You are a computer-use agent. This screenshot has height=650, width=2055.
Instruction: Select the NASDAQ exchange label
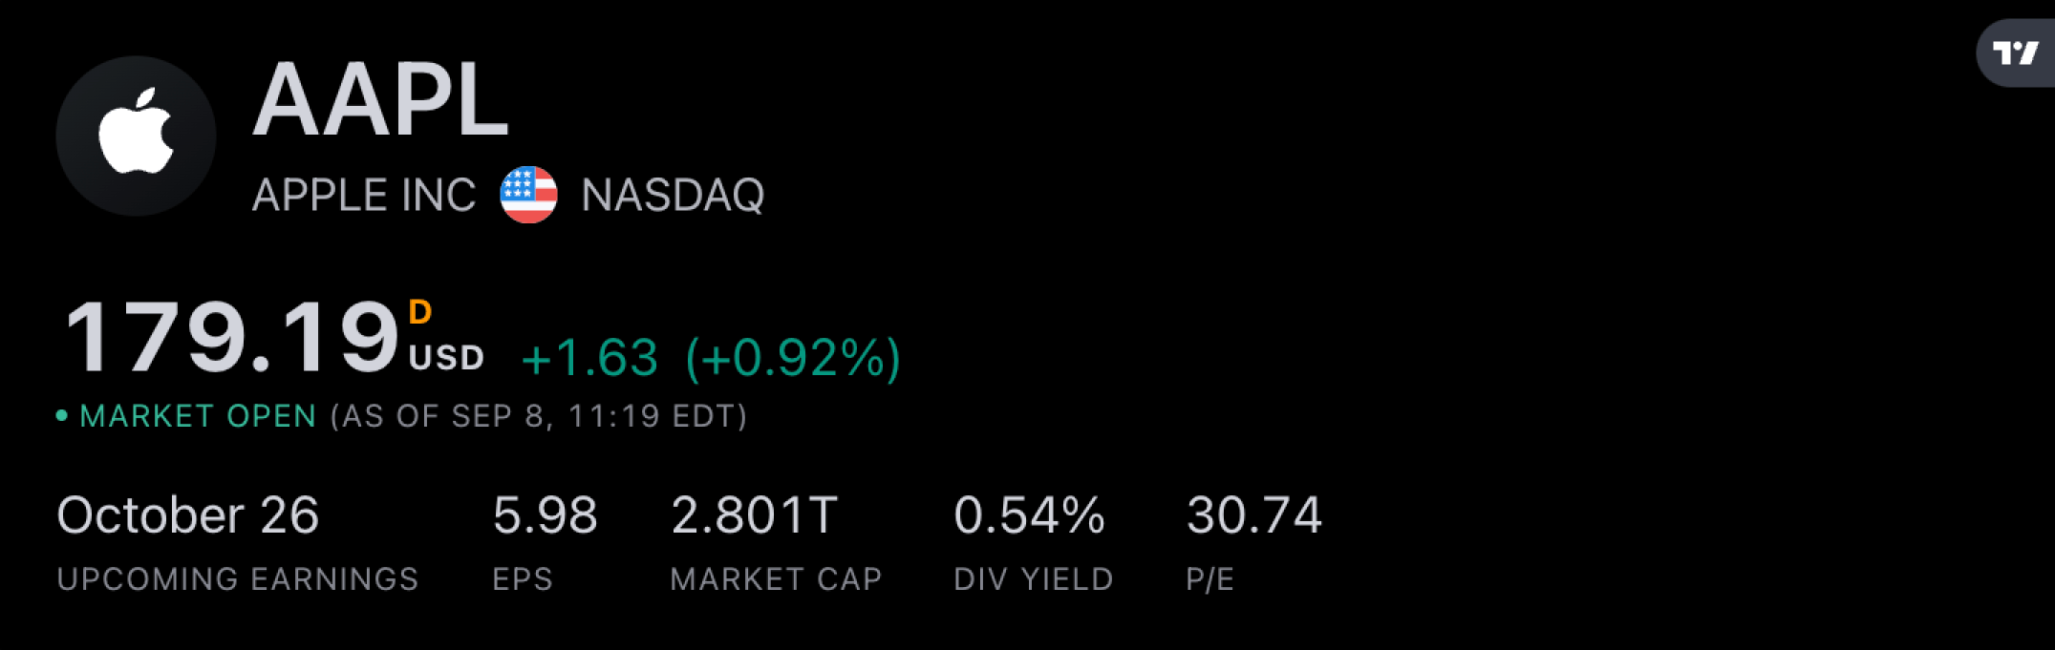pos(673,196)
